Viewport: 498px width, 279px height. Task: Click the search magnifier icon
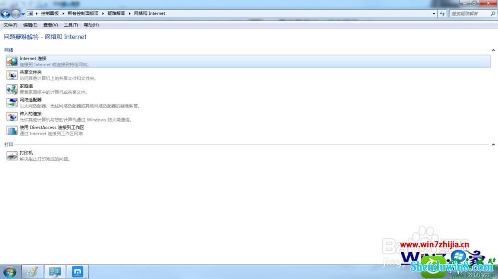pos(493,13)
